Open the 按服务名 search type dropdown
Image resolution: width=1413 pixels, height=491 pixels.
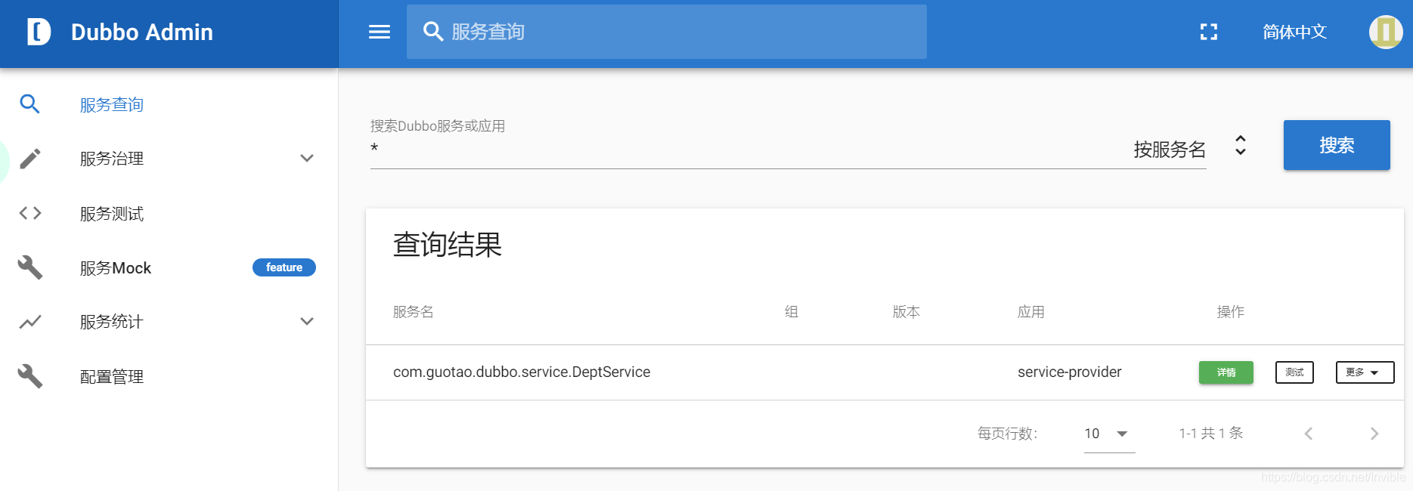click(x=1190, y=149)
